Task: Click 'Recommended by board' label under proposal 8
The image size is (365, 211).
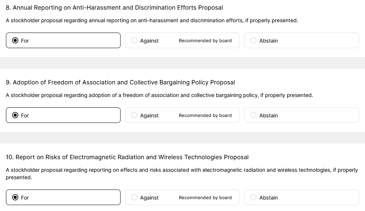Action: tap(205, 41)
